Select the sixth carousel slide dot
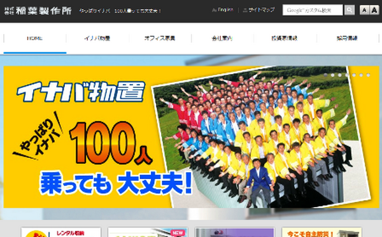 [361, 75]
